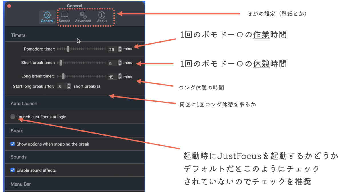Click the Pomodoro timer minutes stepper
This screenshot has width=343, height=193.
pyautogui.click(x=120, y=49)
